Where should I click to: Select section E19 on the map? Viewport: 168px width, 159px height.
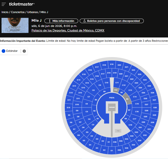pos(112,64)
